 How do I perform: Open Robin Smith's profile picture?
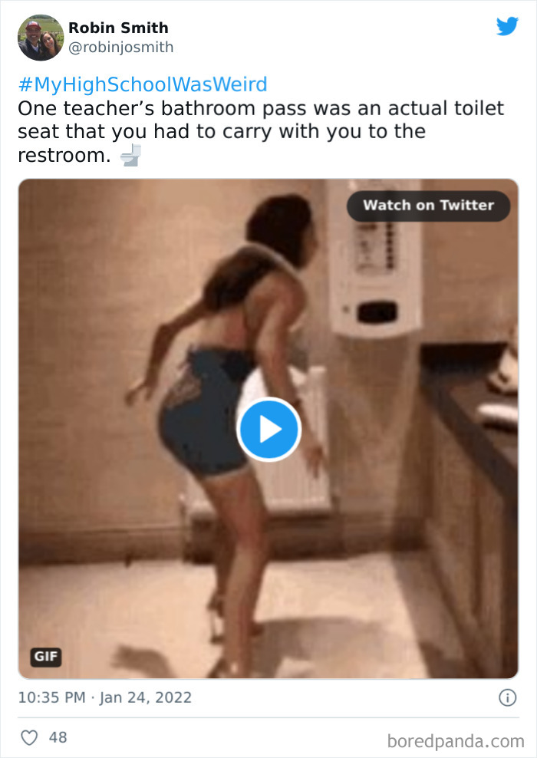click(x=41, y=38)
